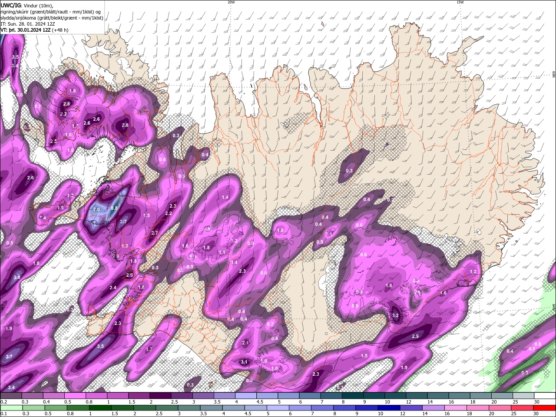Click the UWC/IG title text

coord(10,5)
